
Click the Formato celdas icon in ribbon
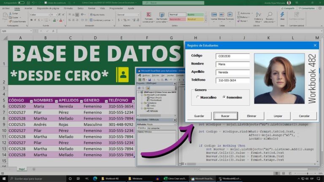[x=230, y=15]
